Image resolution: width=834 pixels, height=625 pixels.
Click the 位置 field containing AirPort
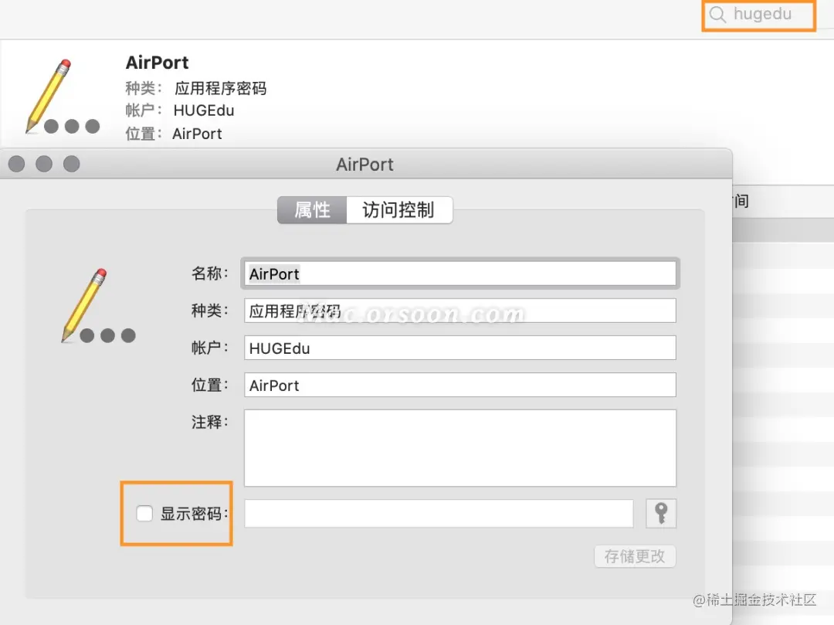point(460,385)
